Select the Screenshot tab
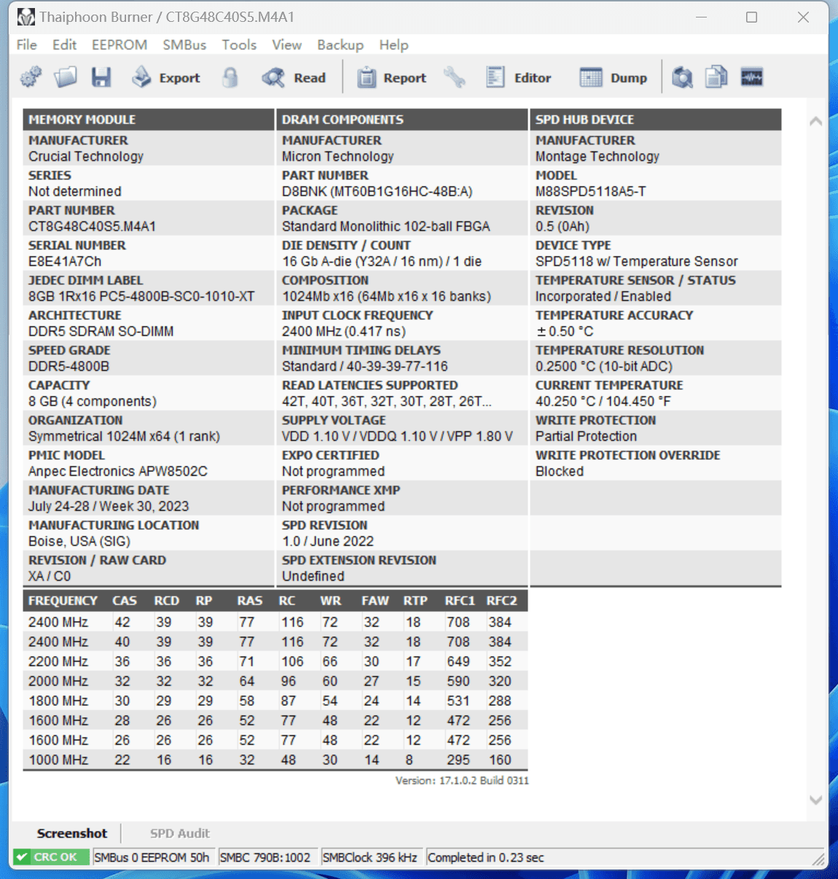The image size is (838, 879). 72,833
